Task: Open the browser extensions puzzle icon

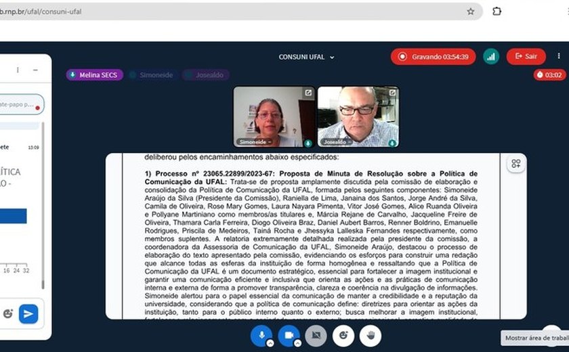Action: pos(497,12)
